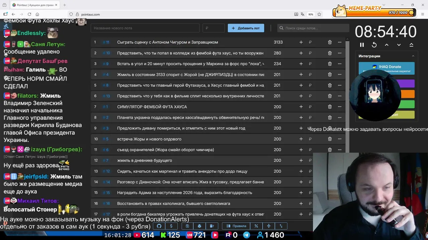Open the GitHub link icon in bottom toolbar

point(159,226)
